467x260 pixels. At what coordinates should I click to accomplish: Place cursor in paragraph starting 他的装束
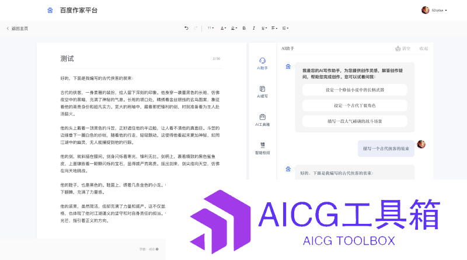tap(113, 213)
